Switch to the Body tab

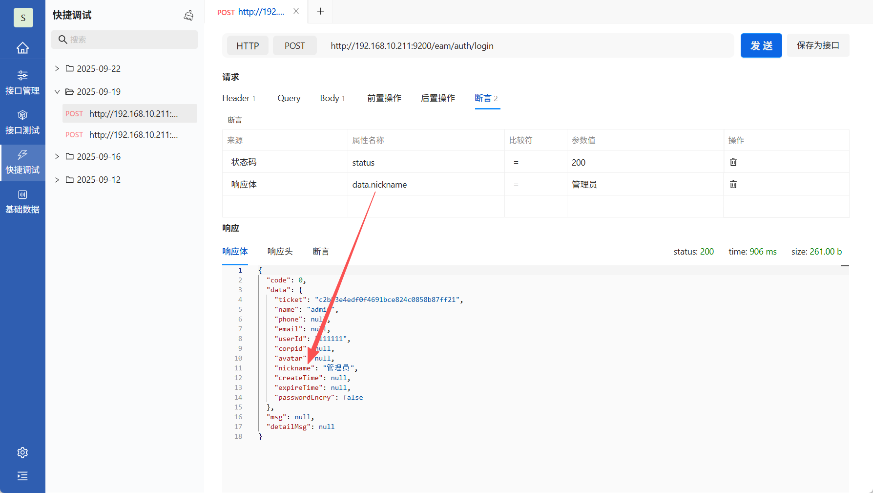point(333,98)
